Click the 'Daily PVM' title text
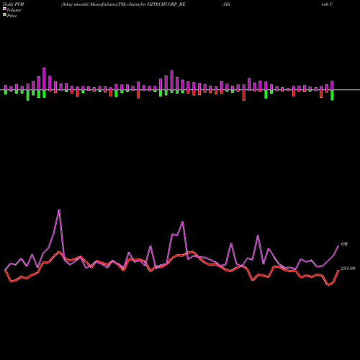This screenshot has height=360, width=360. (x=13, y=4)
